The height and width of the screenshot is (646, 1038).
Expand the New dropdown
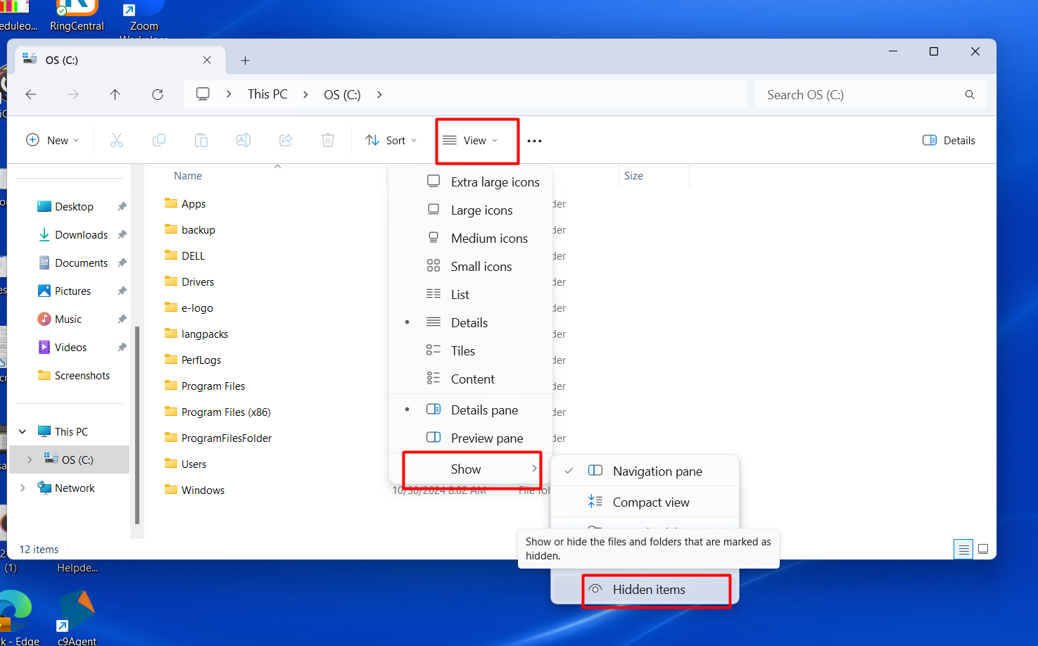click(x=53, y=140)
